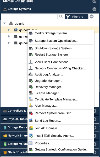The image size is (100, 157).
Task: Choose Remove System from Grid...
Action: coord(54,113)
